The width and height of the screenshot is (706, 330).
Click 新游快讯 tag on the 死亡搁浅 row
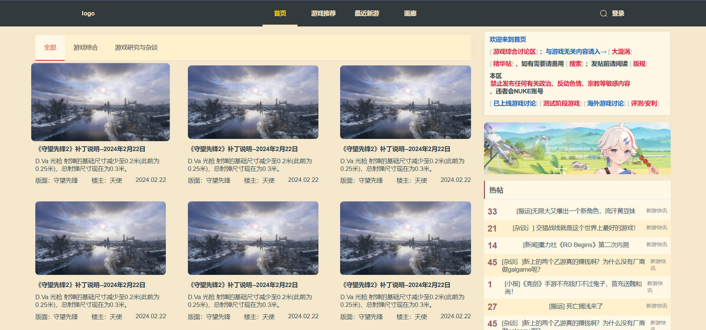click(657, 306)
